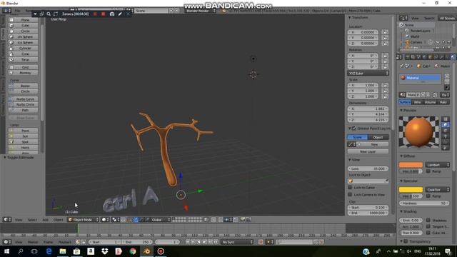Screen dimensions: 457x257
Task: Select the Camera row in the outliner
Action: (416, 42)
